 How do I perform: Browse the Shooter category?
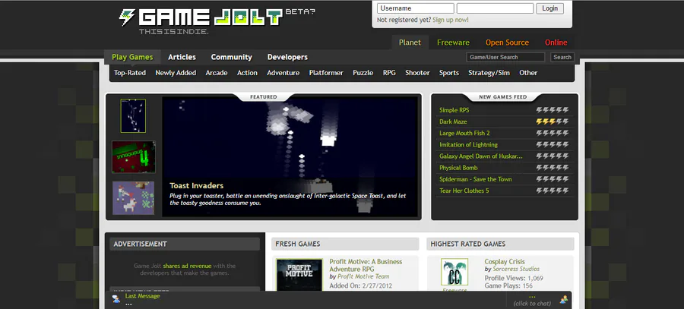pos(417,73)
